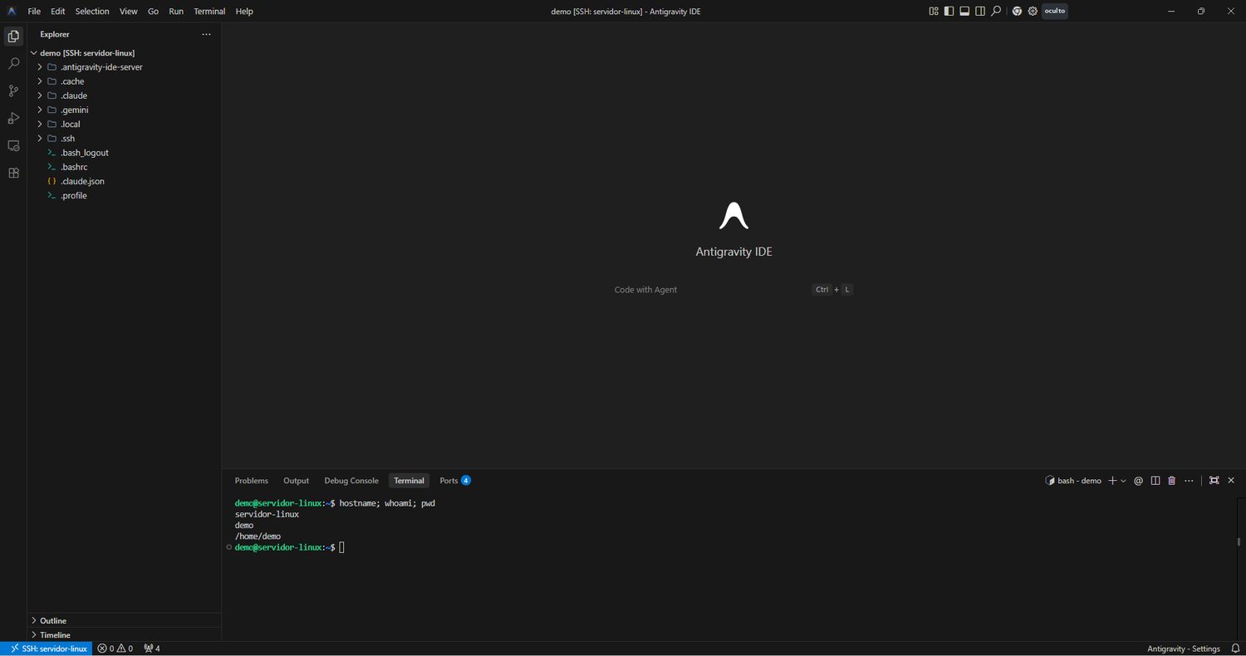The image size is (1246, 656).
Task: Switch to the Ports tab
Action: [x=455, y=481]
